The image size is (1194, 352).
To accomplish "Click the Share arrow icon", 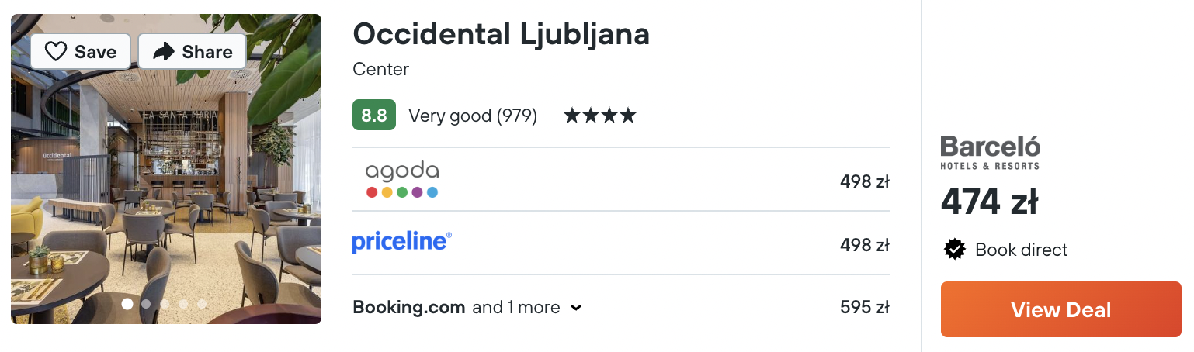I will [164, 52].
